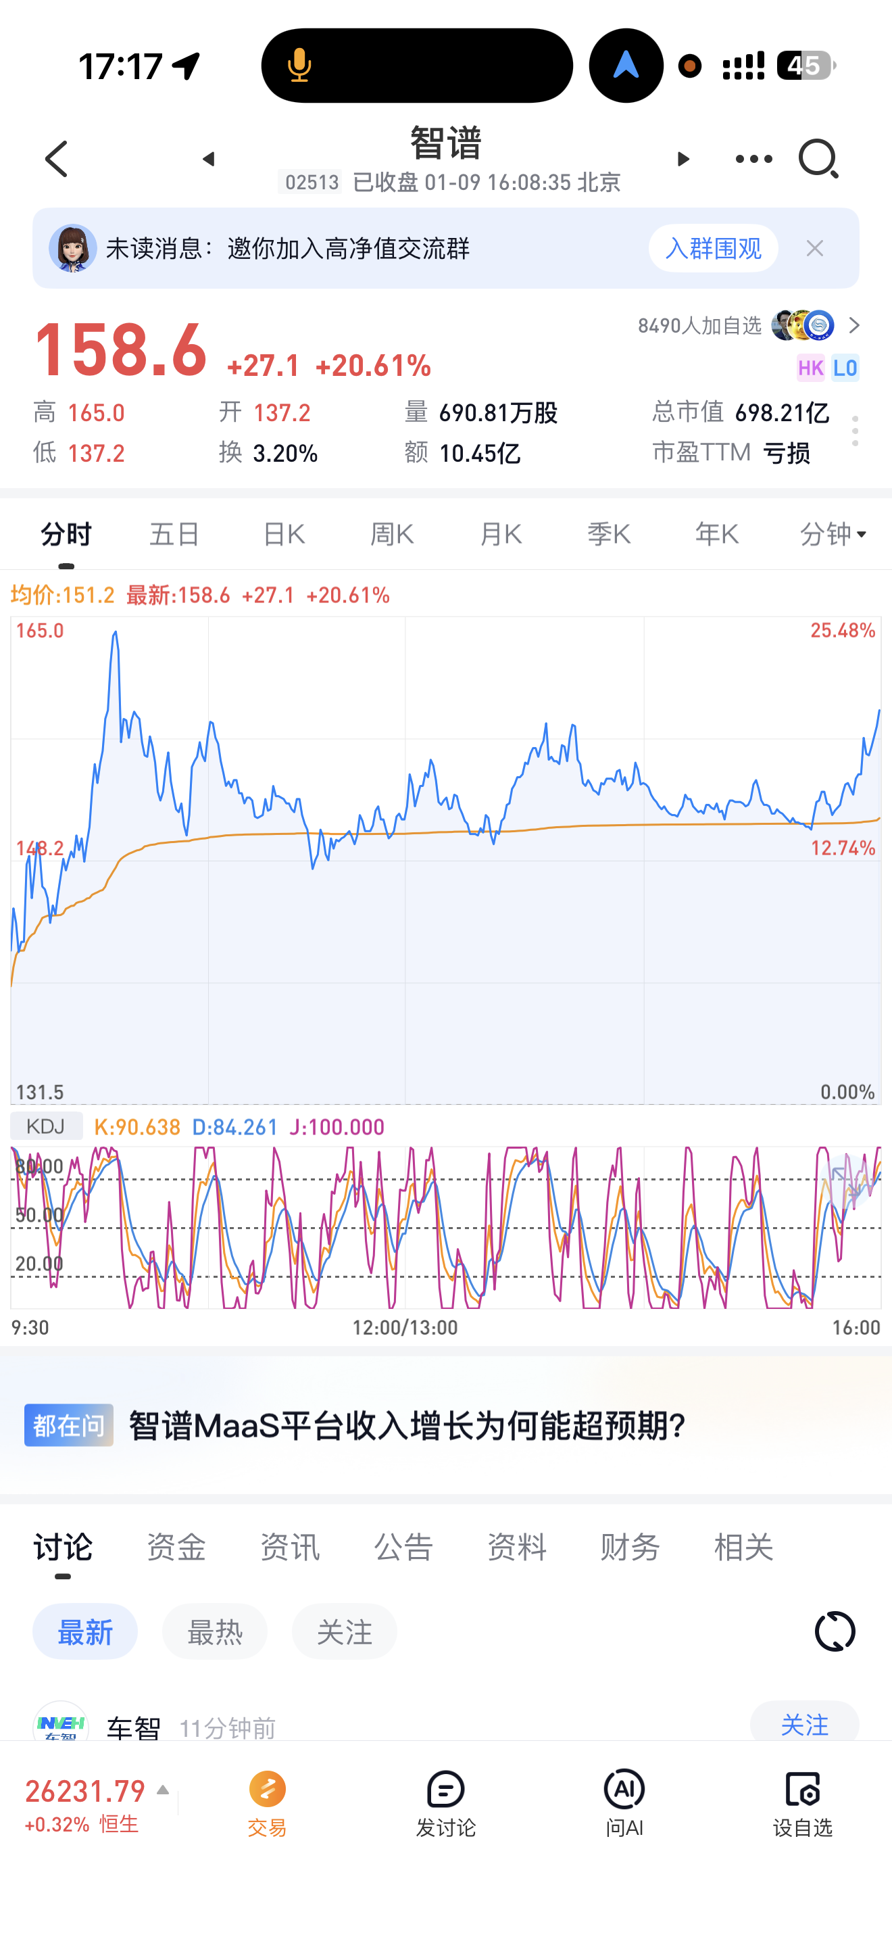The width and height of the screenshot is (892, 1939).
Task: Select the 关注 filter chip
Action: pos(345,1631)
